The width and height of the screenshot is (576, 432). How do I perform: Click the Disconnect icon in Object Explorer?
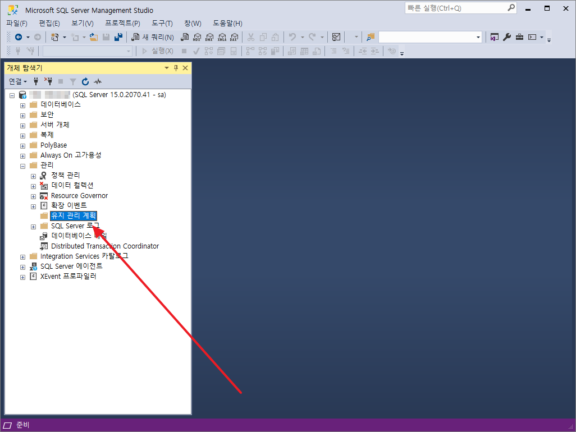[x=48, y=81]
